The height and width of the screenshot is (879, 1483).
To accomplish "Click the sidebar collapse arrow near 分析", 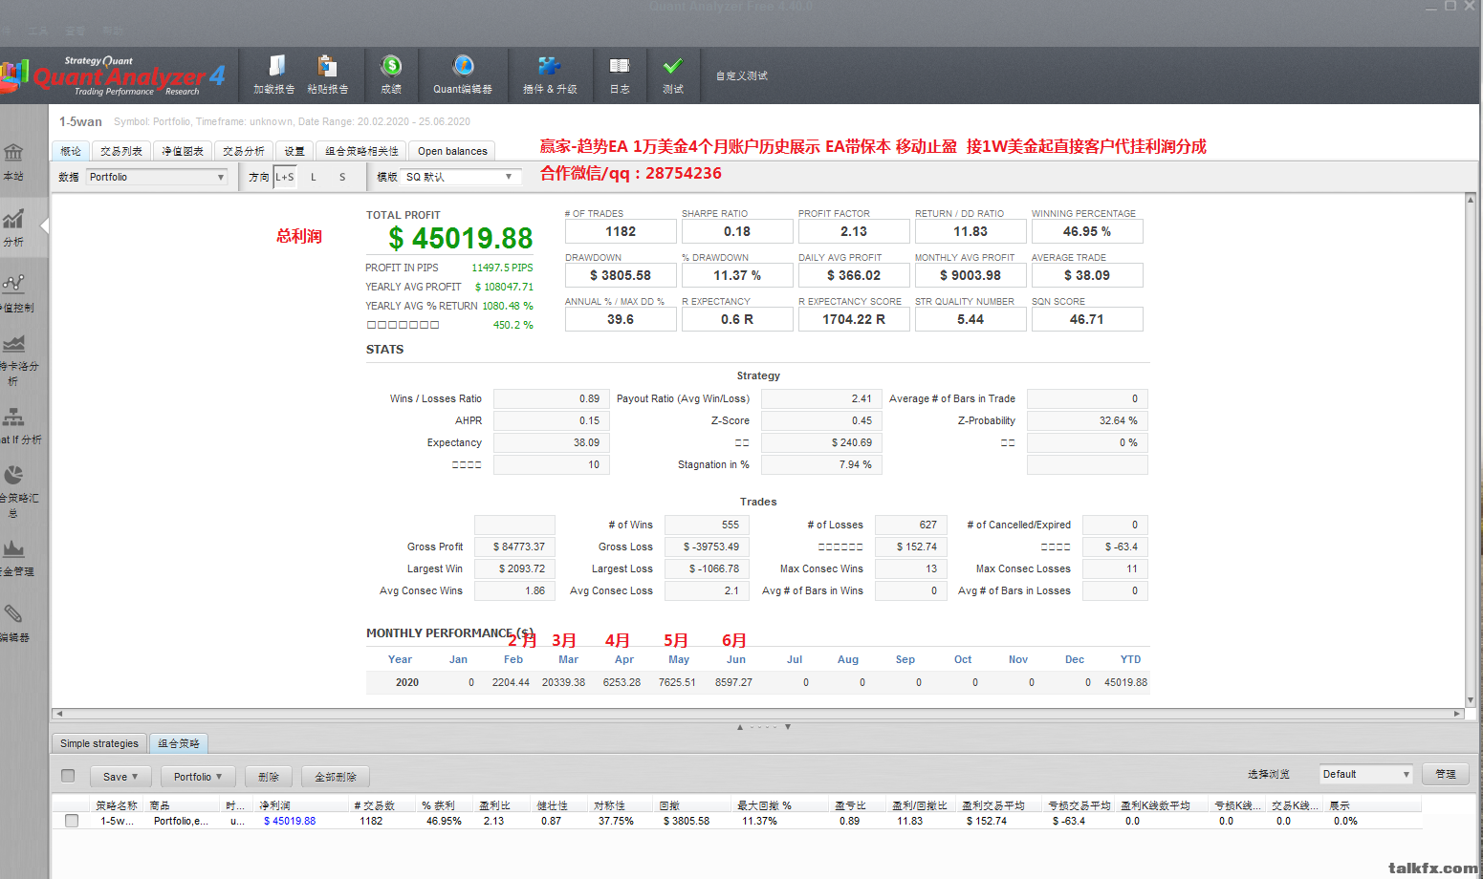I will pyautogui.click(x=44, y=225).
